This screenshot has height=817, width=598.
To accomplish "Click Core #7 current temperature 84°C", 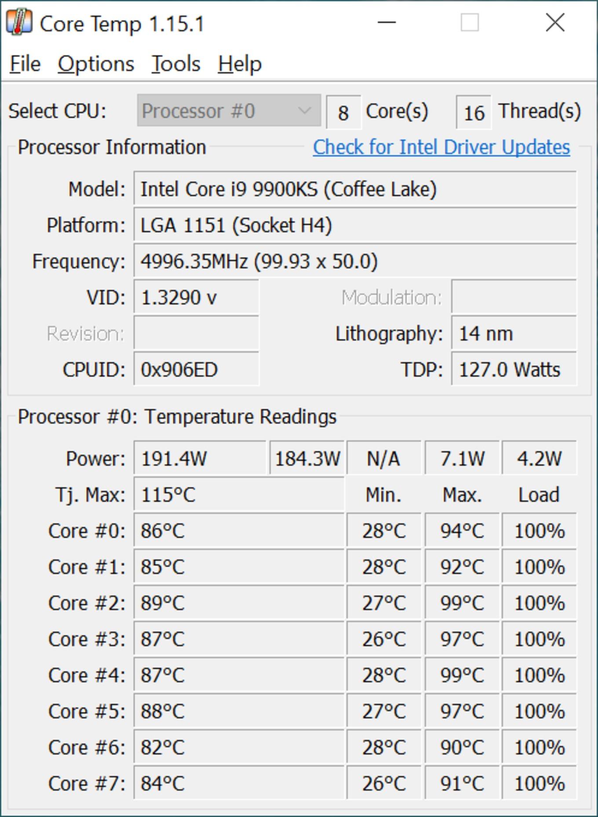I will (x=239, y=783).
